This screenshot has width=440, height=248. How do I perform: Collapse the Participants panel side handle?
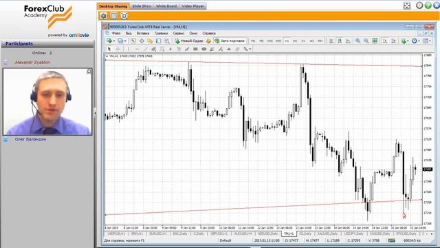pos(95,113)
